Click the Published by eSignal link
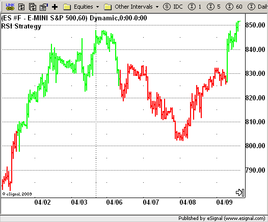 tap(222, 218)
